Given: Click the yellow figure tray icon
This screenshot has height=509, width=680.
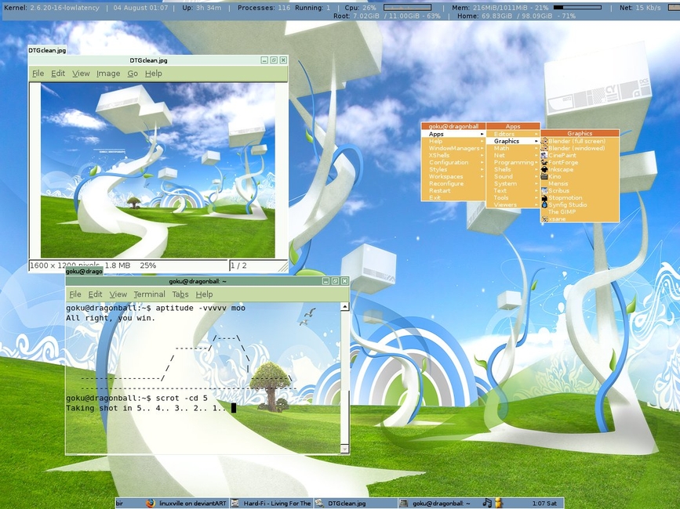Looking at the screenshot, I should point(499,503).
